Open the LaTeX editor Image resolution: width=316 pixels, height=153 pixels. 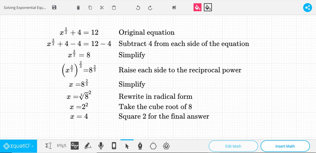pyautogui.click(x=62, y=146)
